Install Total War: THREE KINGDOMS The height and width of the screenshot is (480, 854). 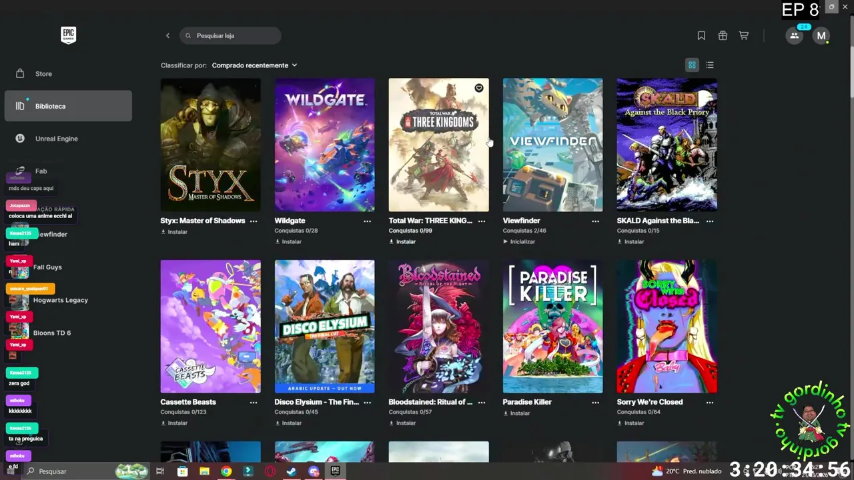coord(402,242)
